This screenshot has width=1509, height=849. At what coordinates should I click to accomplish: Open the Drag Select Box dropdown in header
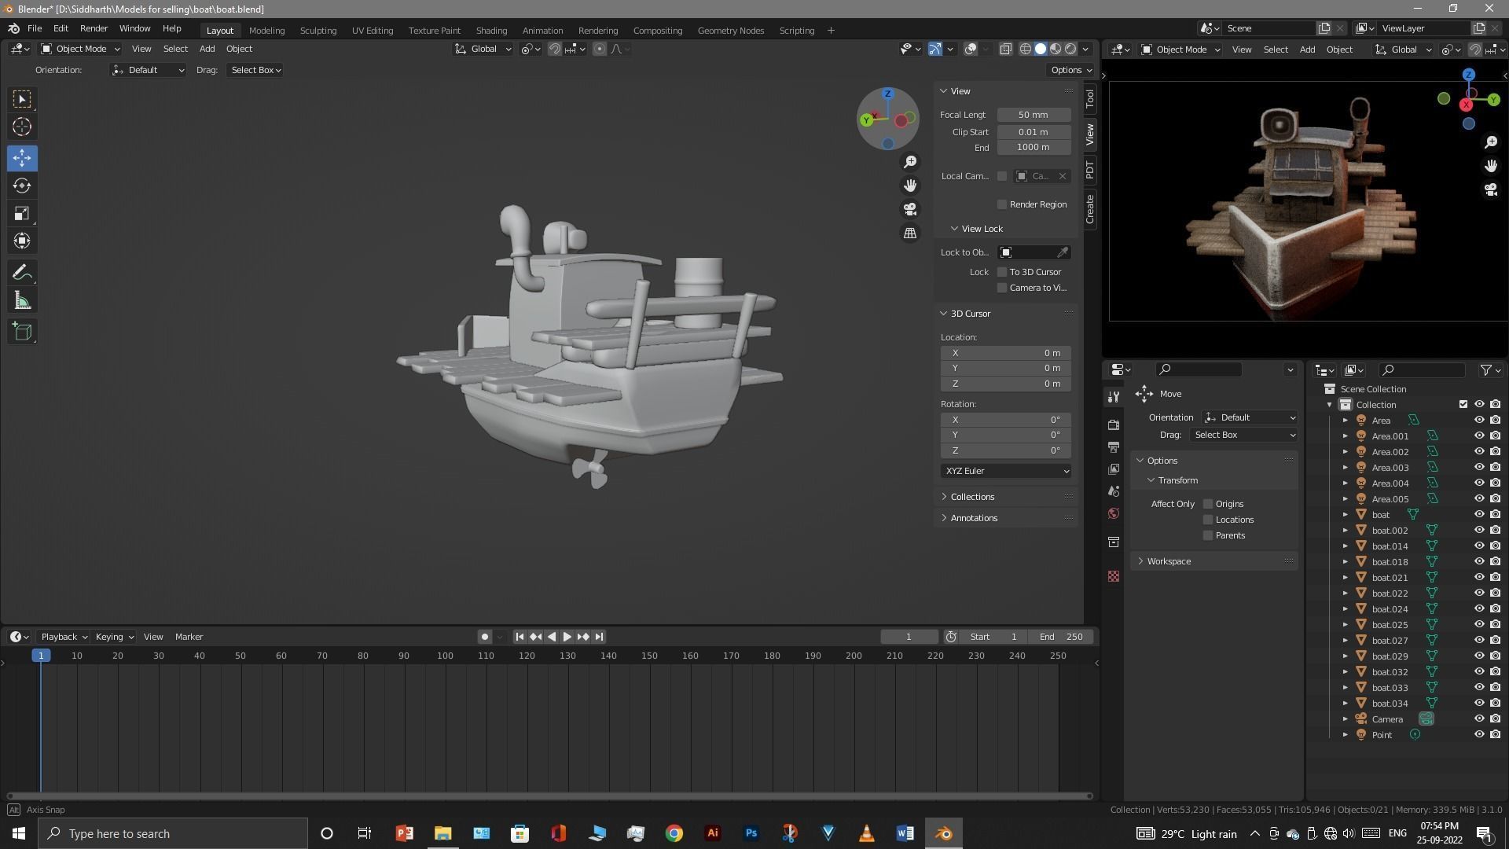[x=255, y=70]
